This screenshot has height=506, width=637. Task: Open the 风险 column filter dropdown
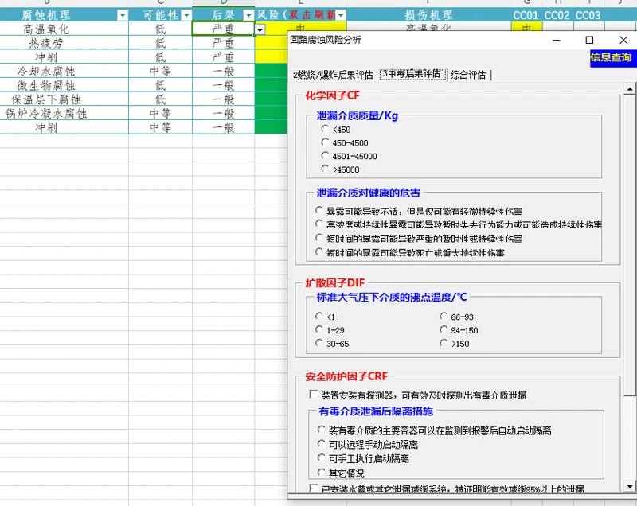(x=341, y=15)
